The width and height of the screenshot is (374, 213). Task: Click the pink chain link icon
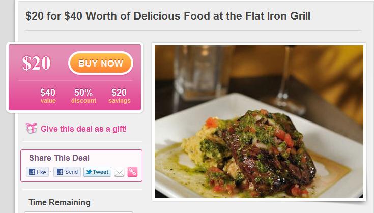[133, 172]
